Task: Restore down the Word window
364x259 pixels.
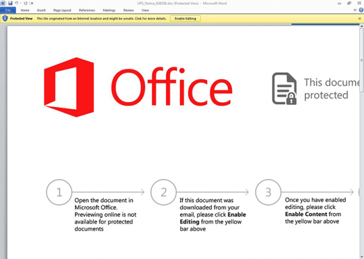Action: pyautogui.click(x=349, y=4)
